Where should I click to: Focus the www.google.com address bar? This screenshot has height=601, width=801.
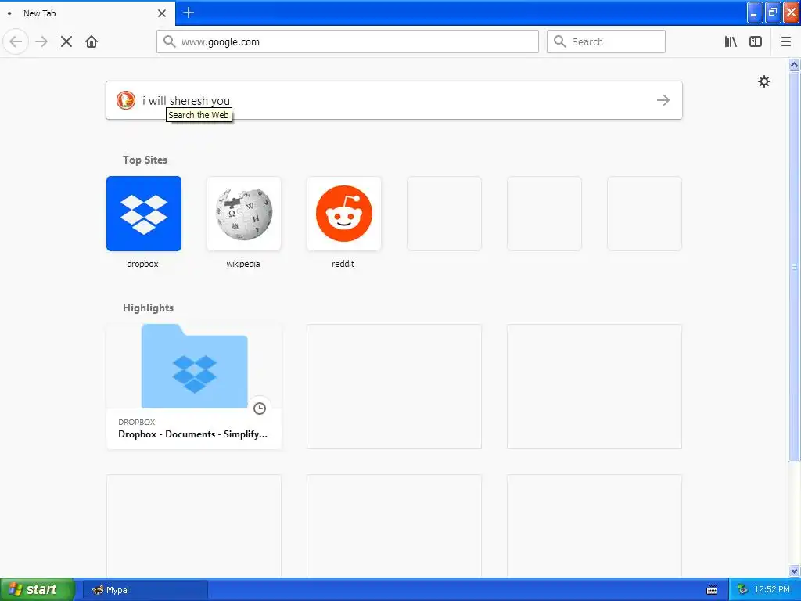pos(347,41)
